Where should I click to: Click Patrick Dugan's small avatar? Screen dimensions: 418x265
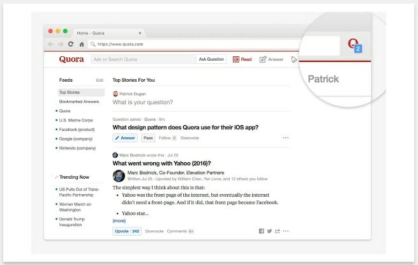tap(115, 94)
